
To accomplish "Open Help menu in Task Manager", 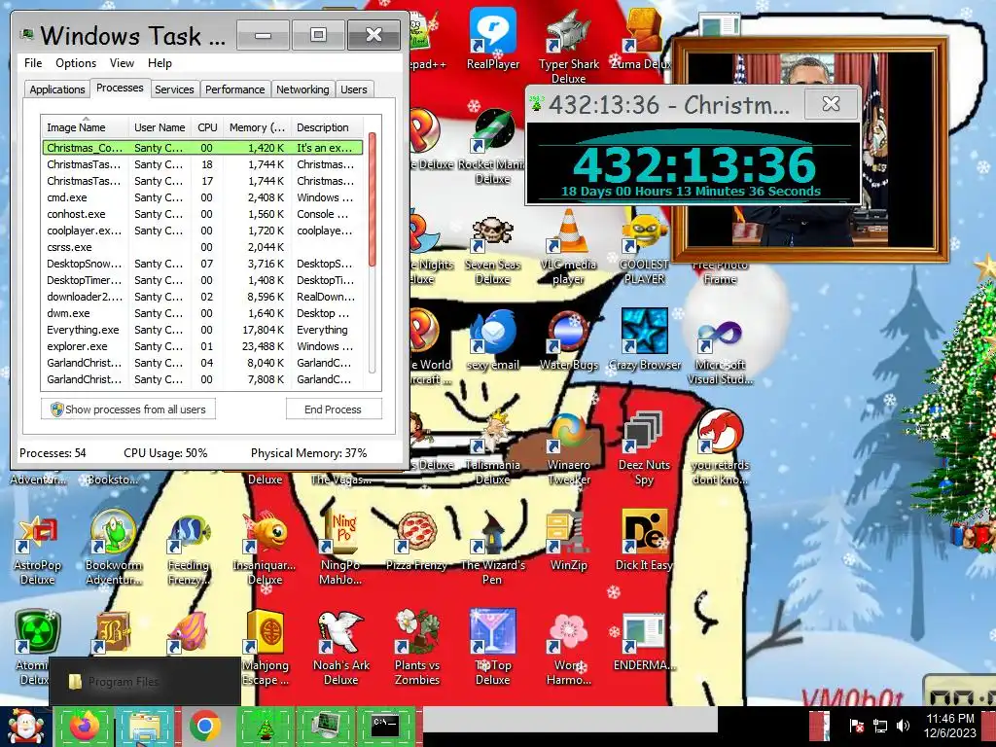I will click(x=160, y=63).
